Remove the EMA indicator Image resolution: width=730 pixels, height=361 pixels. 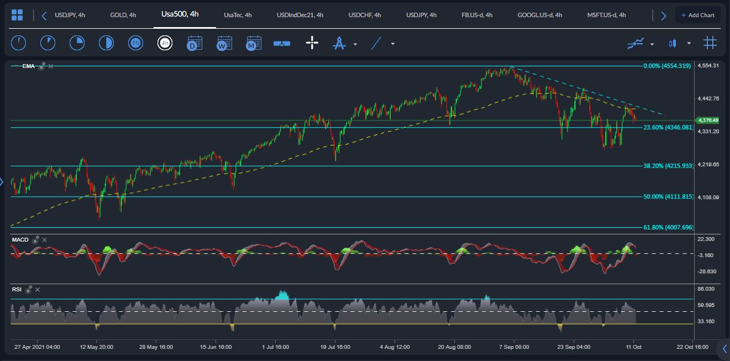51,66
